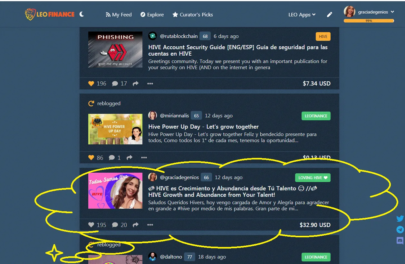Open Telegram icon in side bar

click(400, 230)
